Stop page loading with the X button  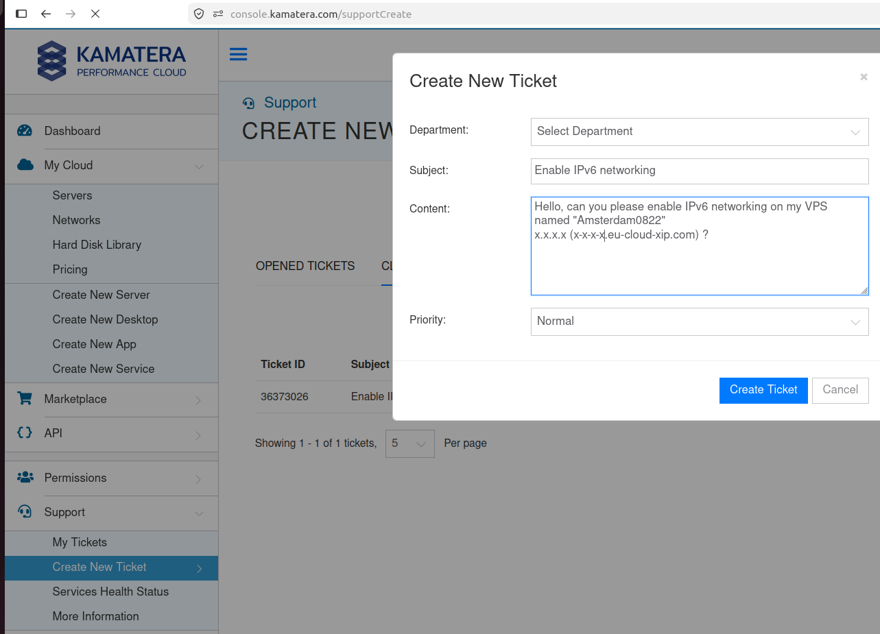pos(95,14)
